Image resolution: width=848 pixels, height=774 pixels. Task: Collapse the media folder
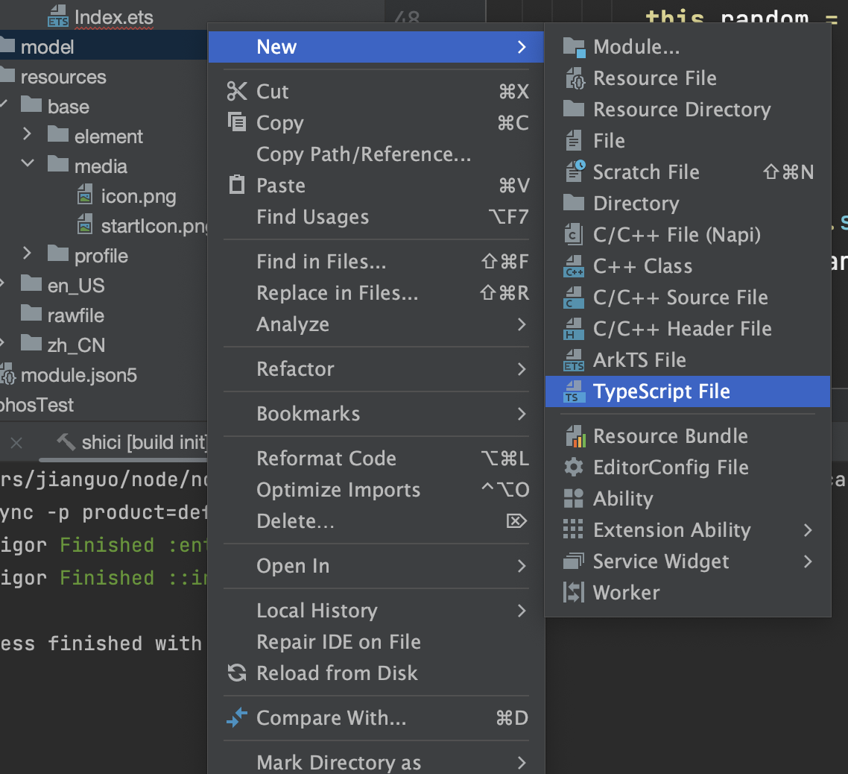coord(27,163)
